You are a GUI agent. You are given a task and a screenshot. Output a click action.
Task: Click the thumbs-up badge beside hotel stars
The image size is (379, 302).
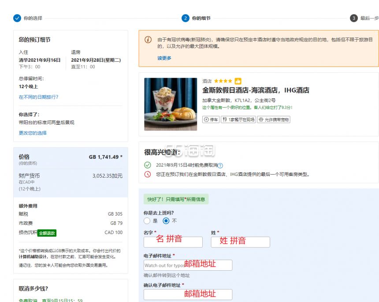238,81
